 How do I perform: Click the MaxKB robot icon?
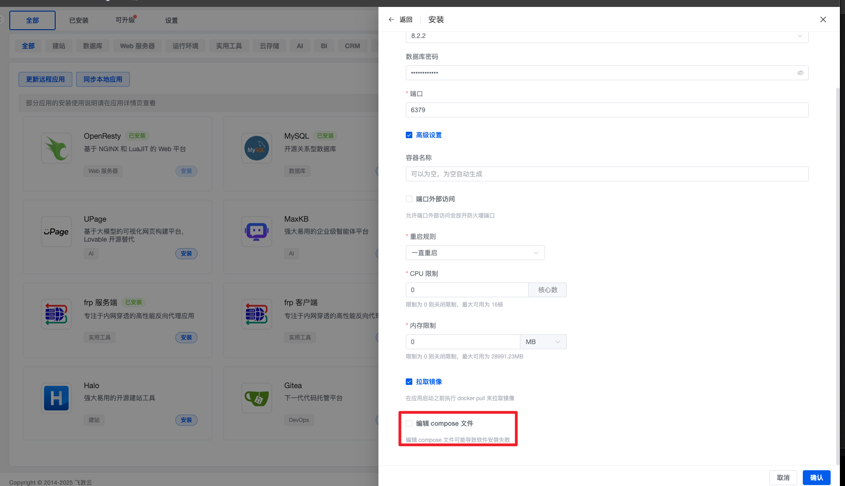256,231
